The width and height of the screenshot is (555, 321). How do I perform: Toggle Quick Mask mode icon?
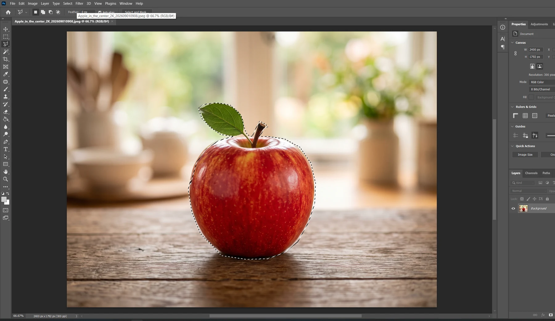[6, 210]
